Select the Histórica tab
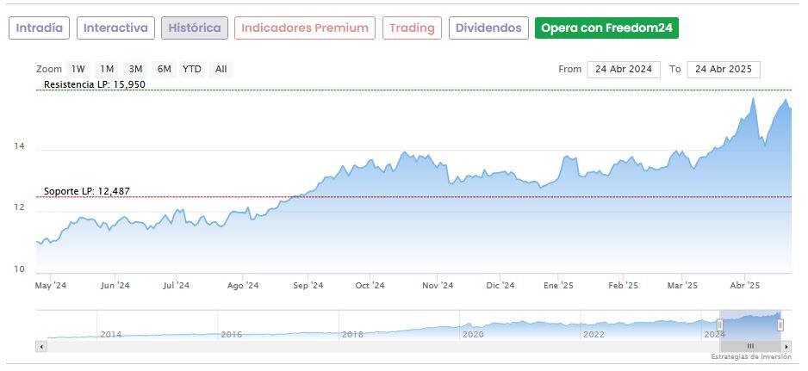 194,28
